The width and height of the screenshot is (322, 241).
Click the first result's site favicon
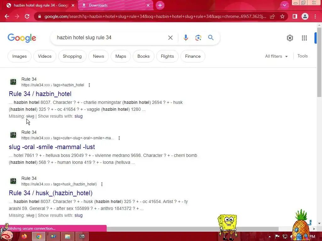click(x=13, y=82)
